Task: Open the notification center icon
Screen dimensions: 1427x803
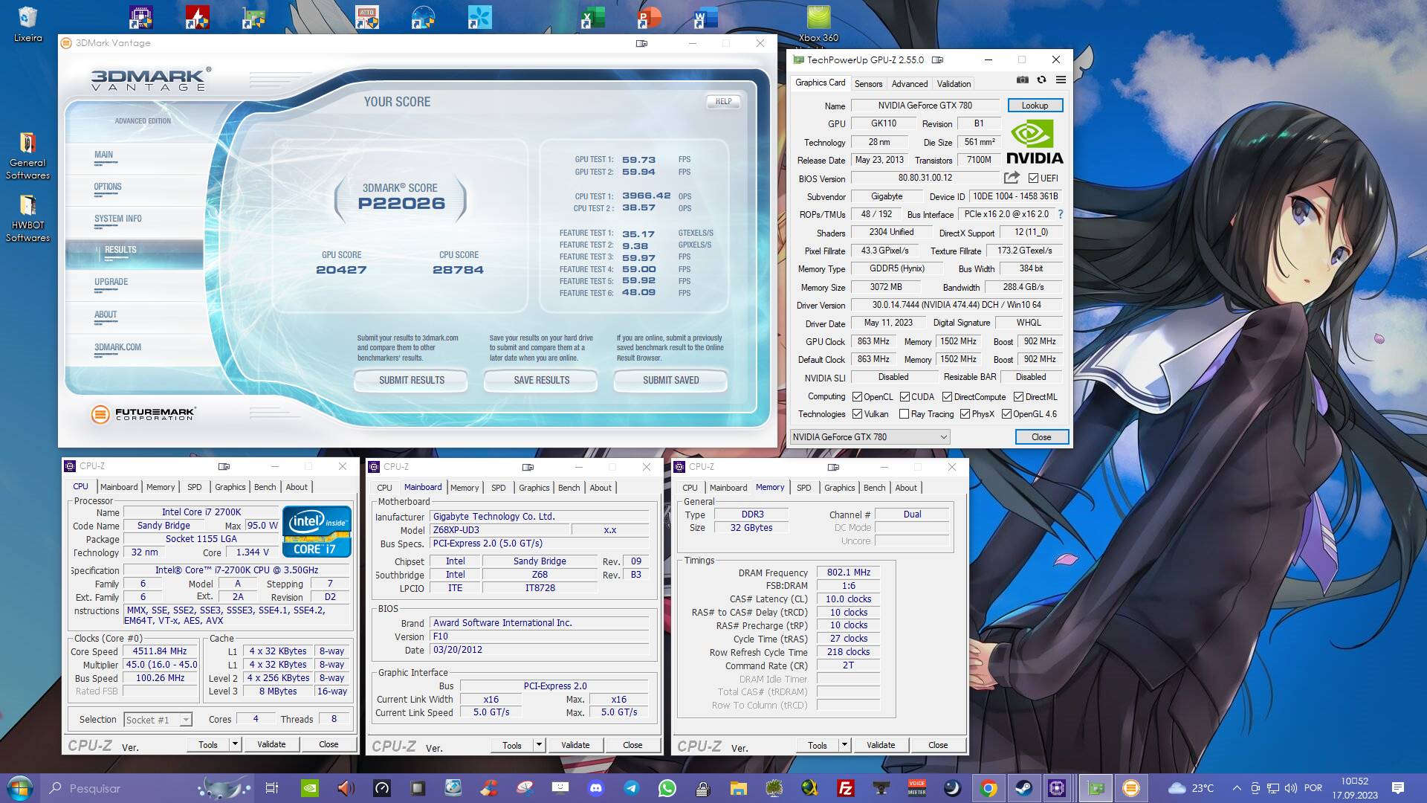Action: [x=1398, y=788]
